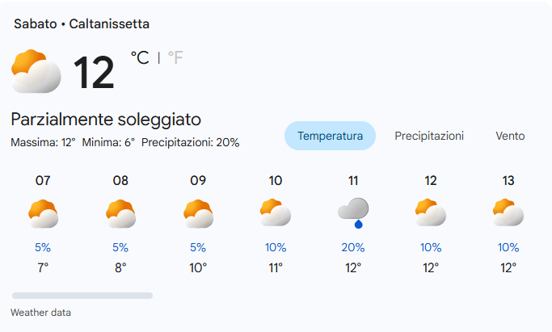
Task: Click the 13 hour weather icon
Action: pos(508,213)
